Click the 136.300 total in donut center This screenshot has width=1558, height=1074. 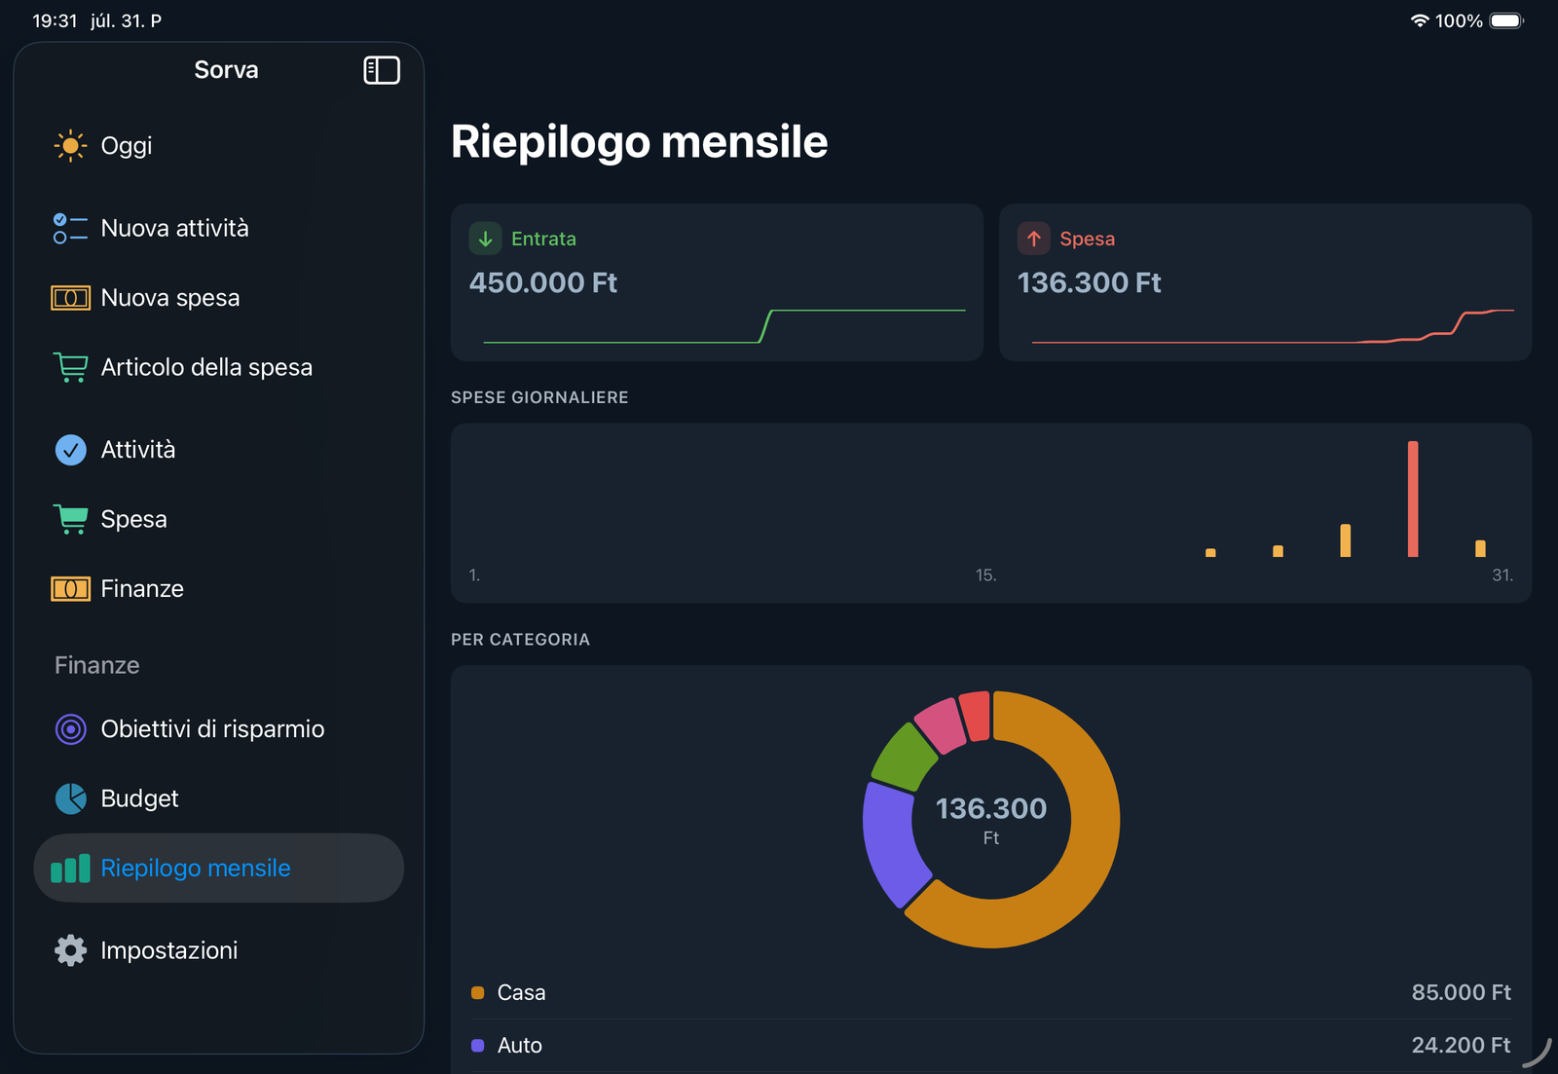click(x=991, y=808)
